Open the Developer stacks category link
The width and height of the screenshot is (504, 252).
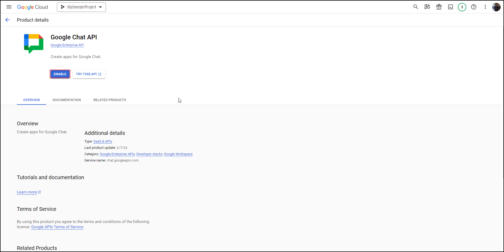coord(149,154)
